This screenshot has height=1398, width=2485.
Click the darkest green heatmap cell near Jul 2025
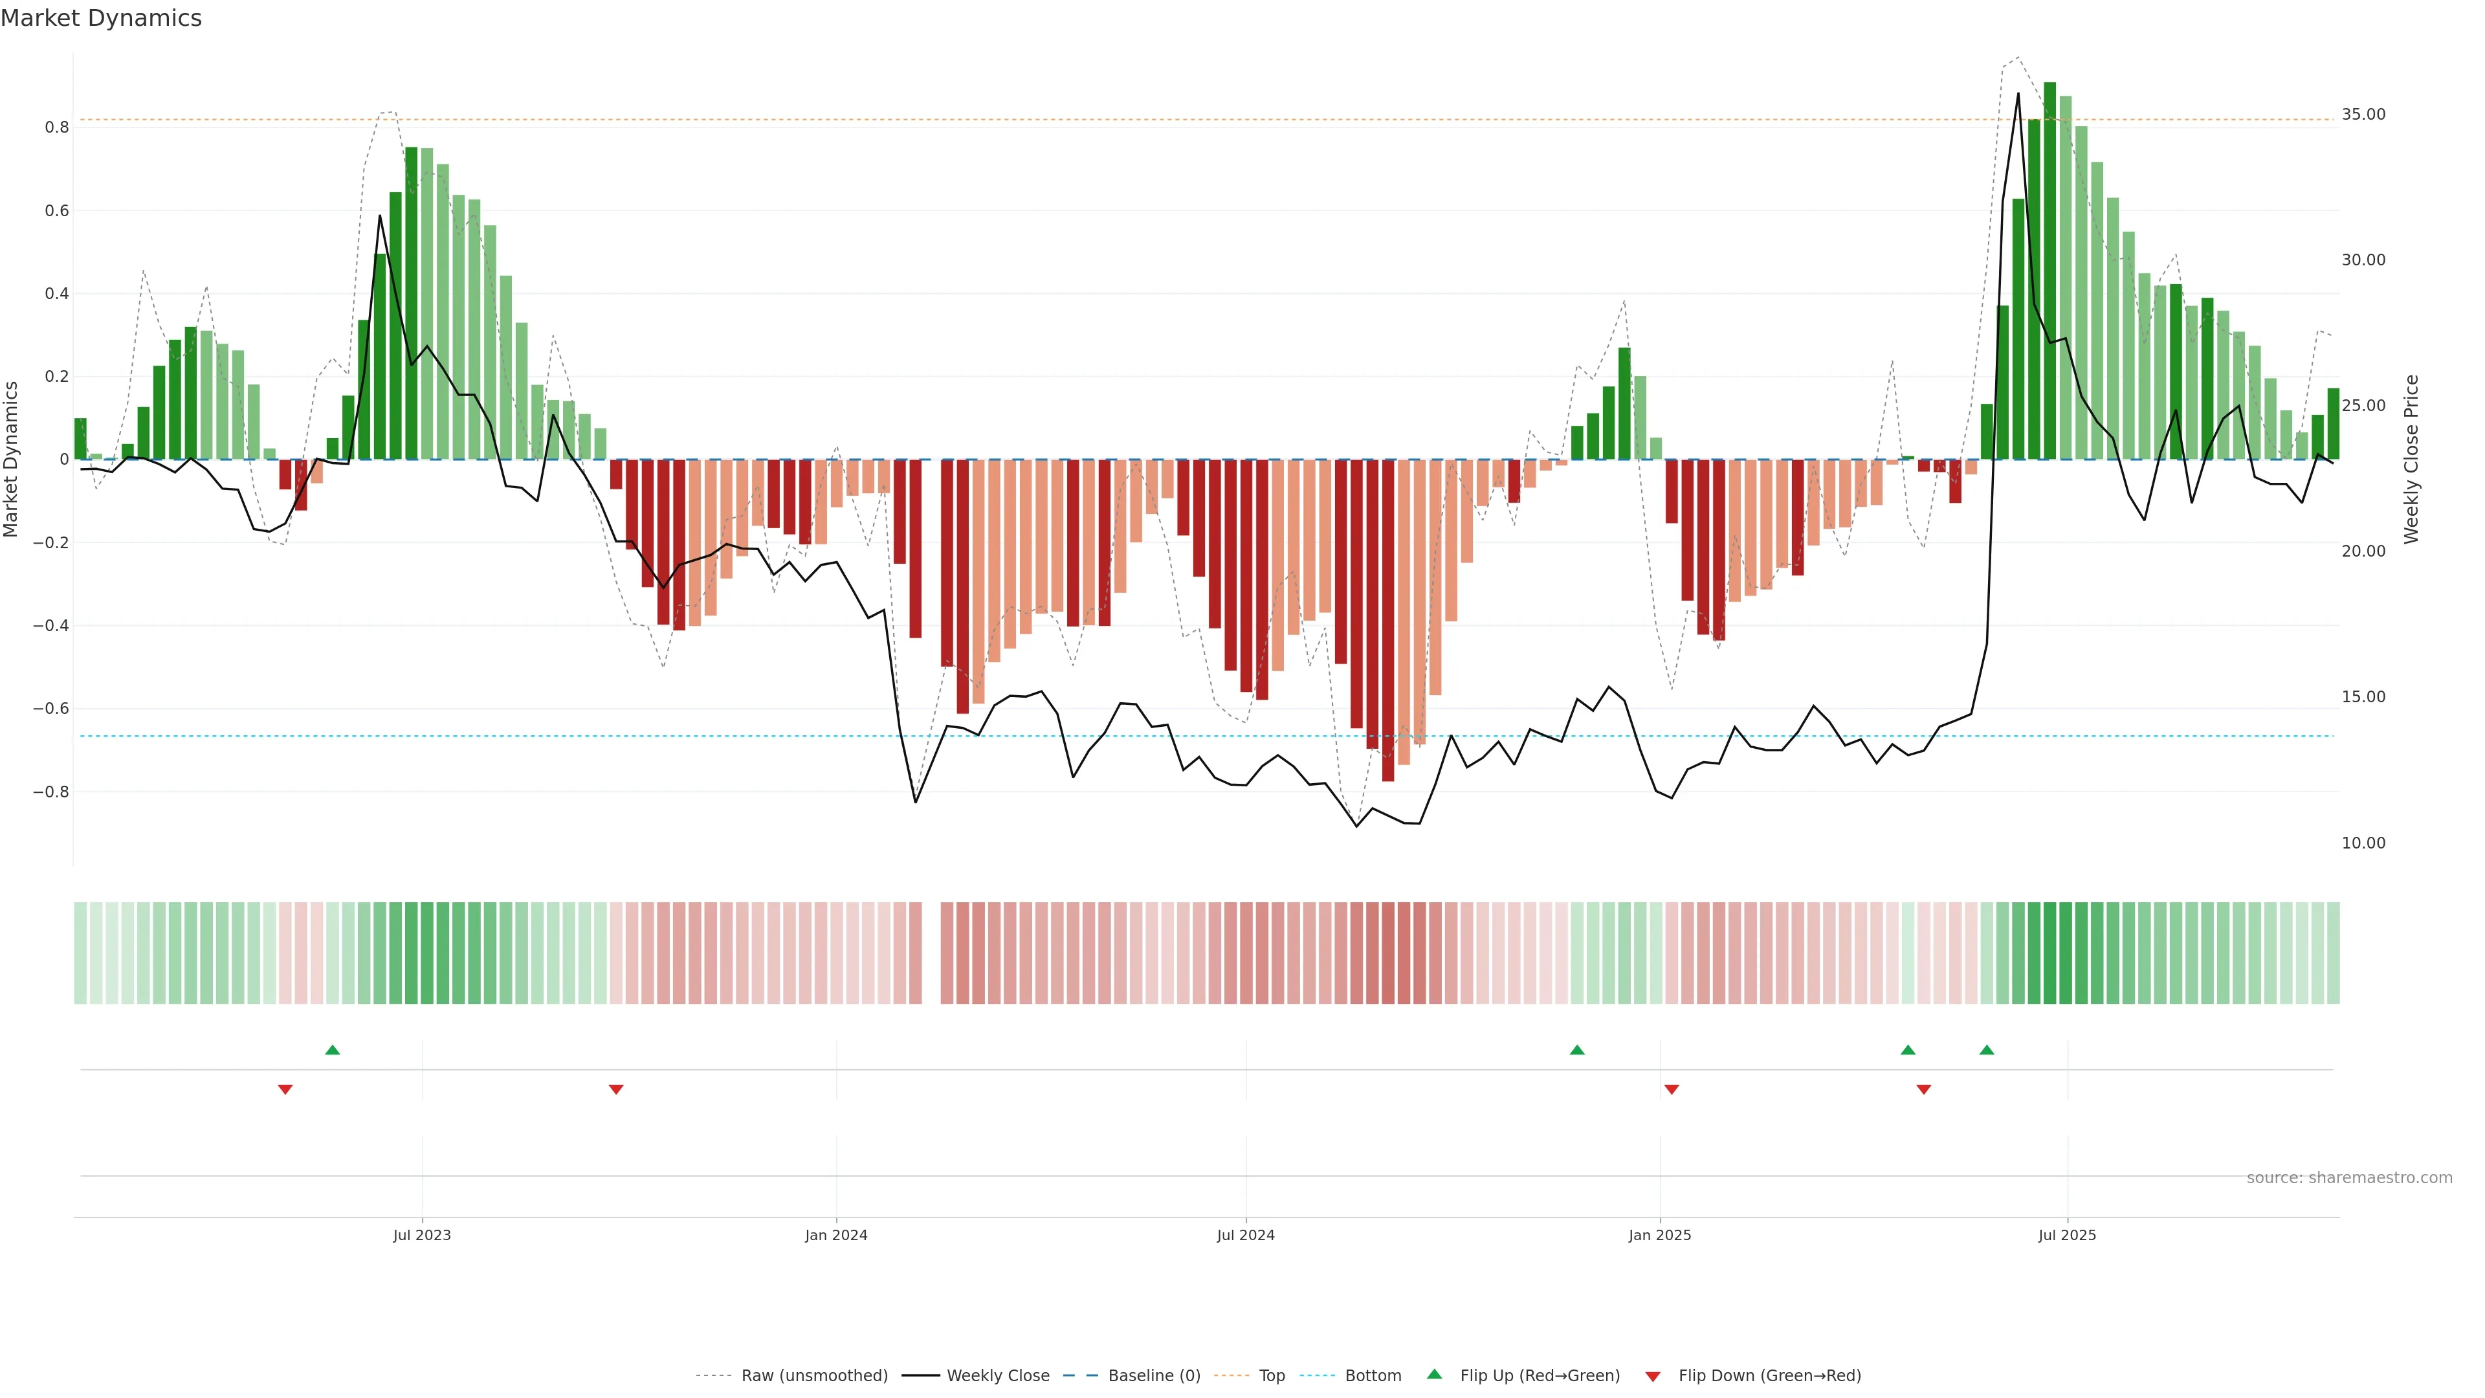(2050, 953)
